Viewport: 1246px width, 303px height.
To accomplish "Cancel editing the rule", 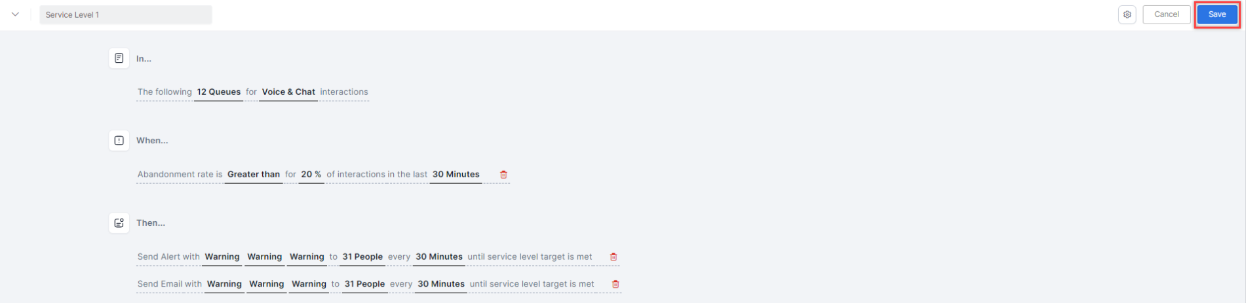I will tap(1167, 14).
